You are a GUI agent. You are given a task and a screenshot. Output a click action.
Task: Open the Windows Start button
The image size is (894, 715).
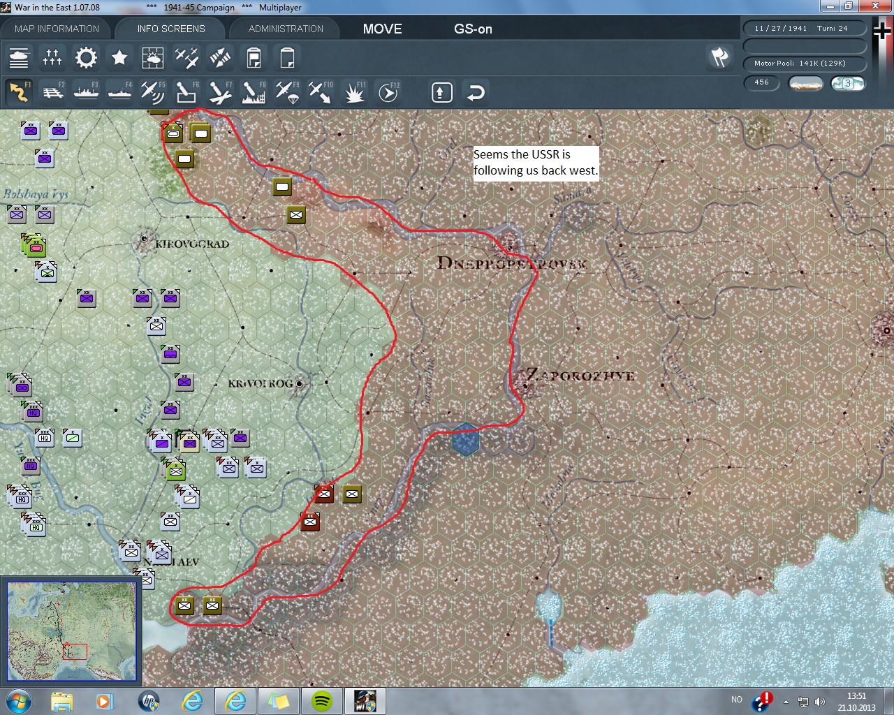pos(19,700)
